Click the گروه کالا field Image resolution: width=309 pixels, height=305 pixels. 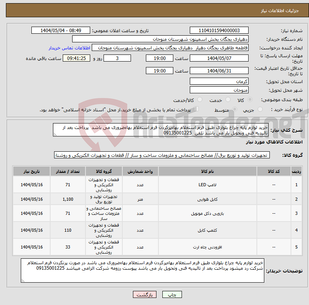[x=162, y=155]
